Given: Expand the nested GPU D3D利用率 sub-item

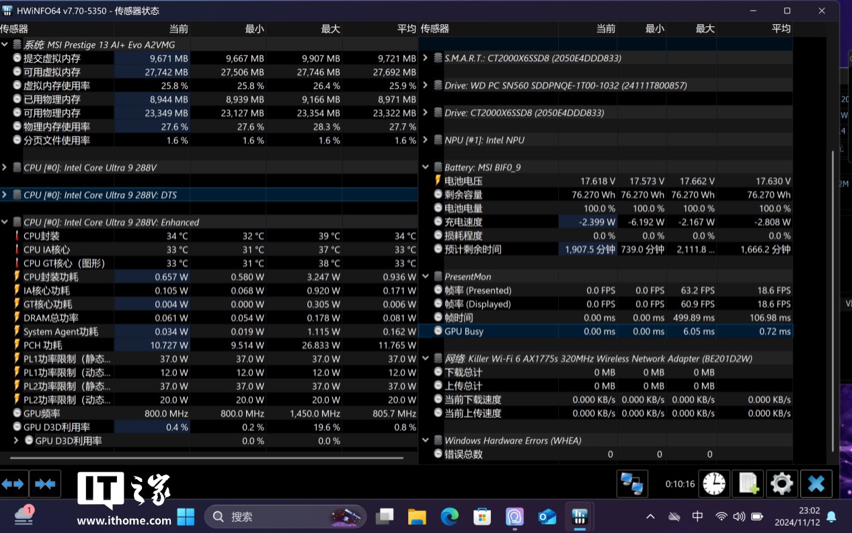Looking at the screenshot, I should [17, 441].
